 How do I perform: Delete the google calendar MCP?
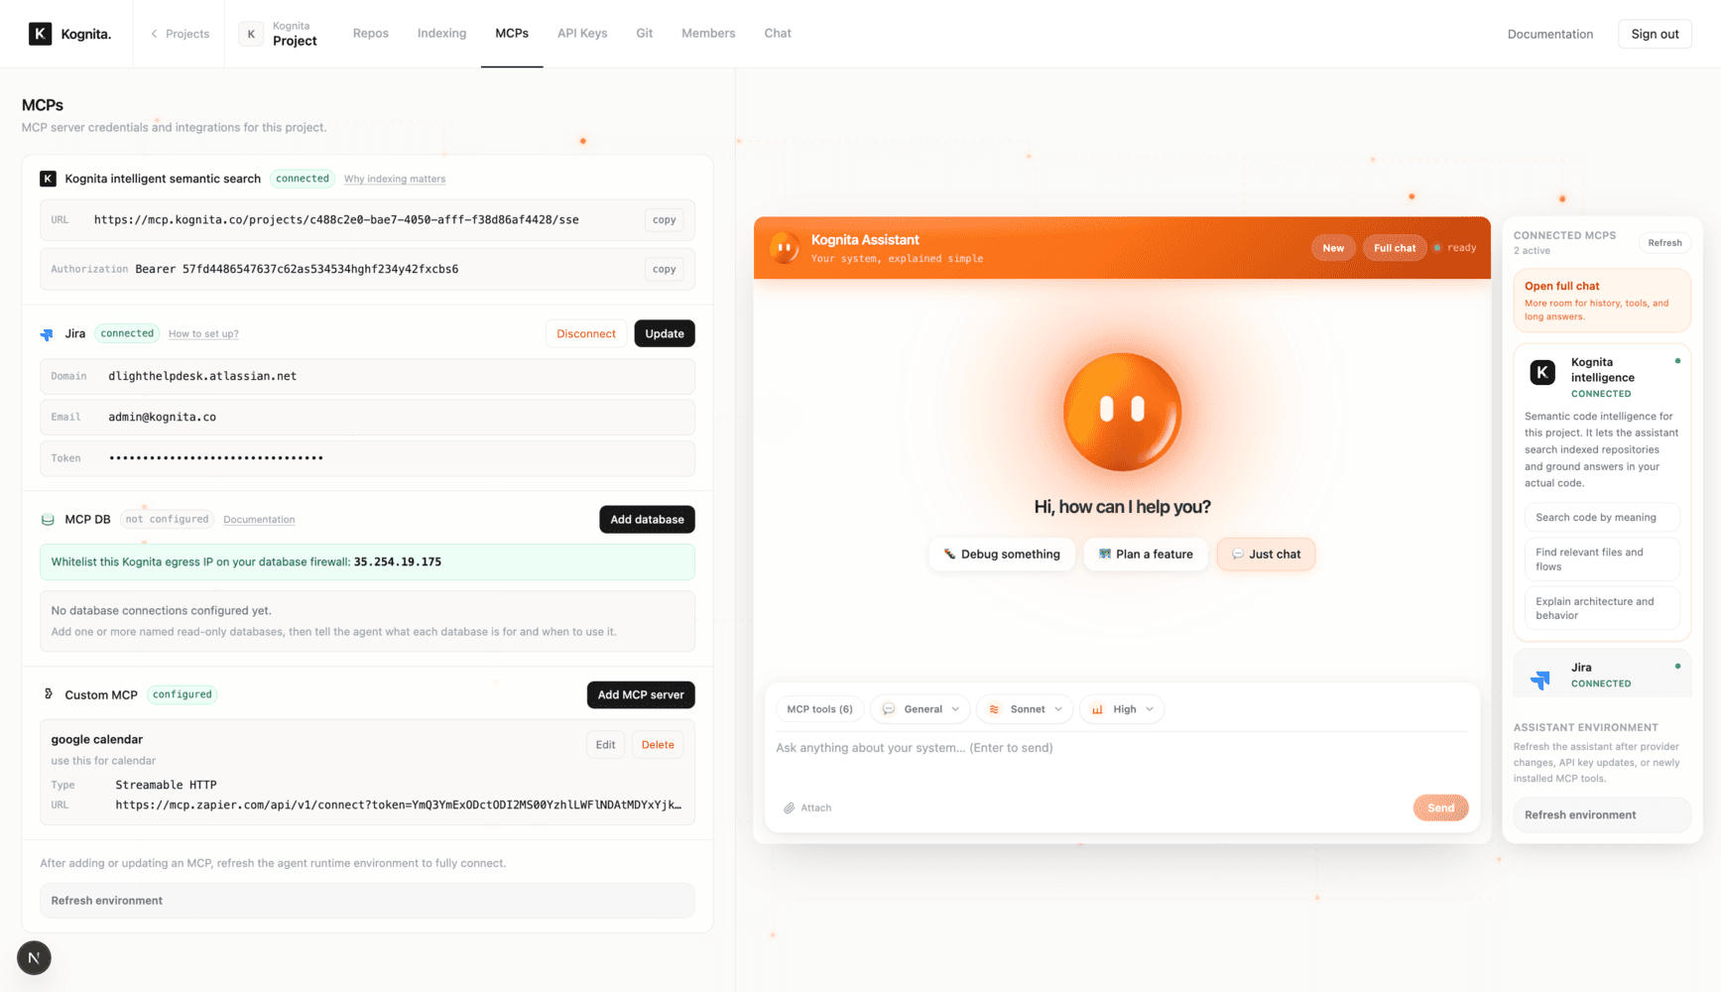pos(658,745)
